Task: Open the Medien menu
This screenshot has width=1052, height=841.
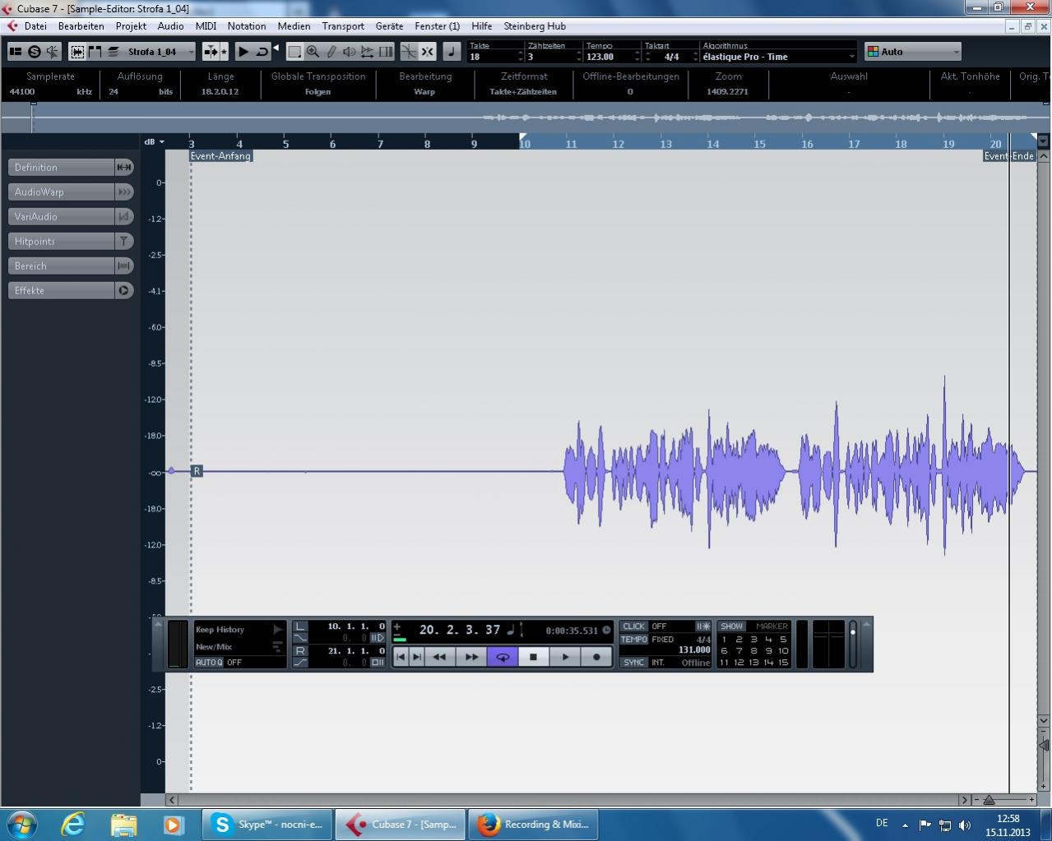Action: [x=294, y=26]
